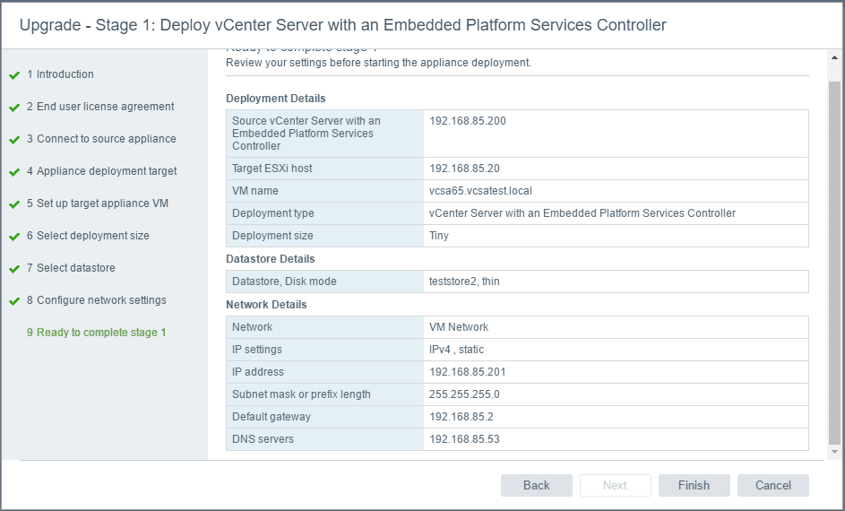Click the green checkmark beside Introduction
The image size is (845, 511).
14,75
